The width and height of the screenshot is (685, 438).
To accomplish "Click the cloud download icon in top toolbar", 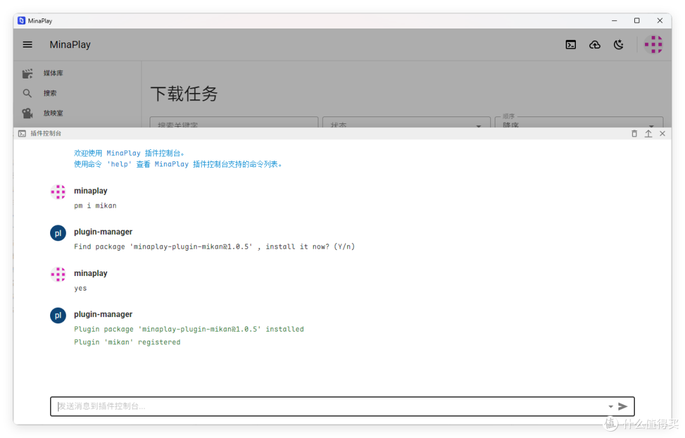I will (x=594, y=44).
